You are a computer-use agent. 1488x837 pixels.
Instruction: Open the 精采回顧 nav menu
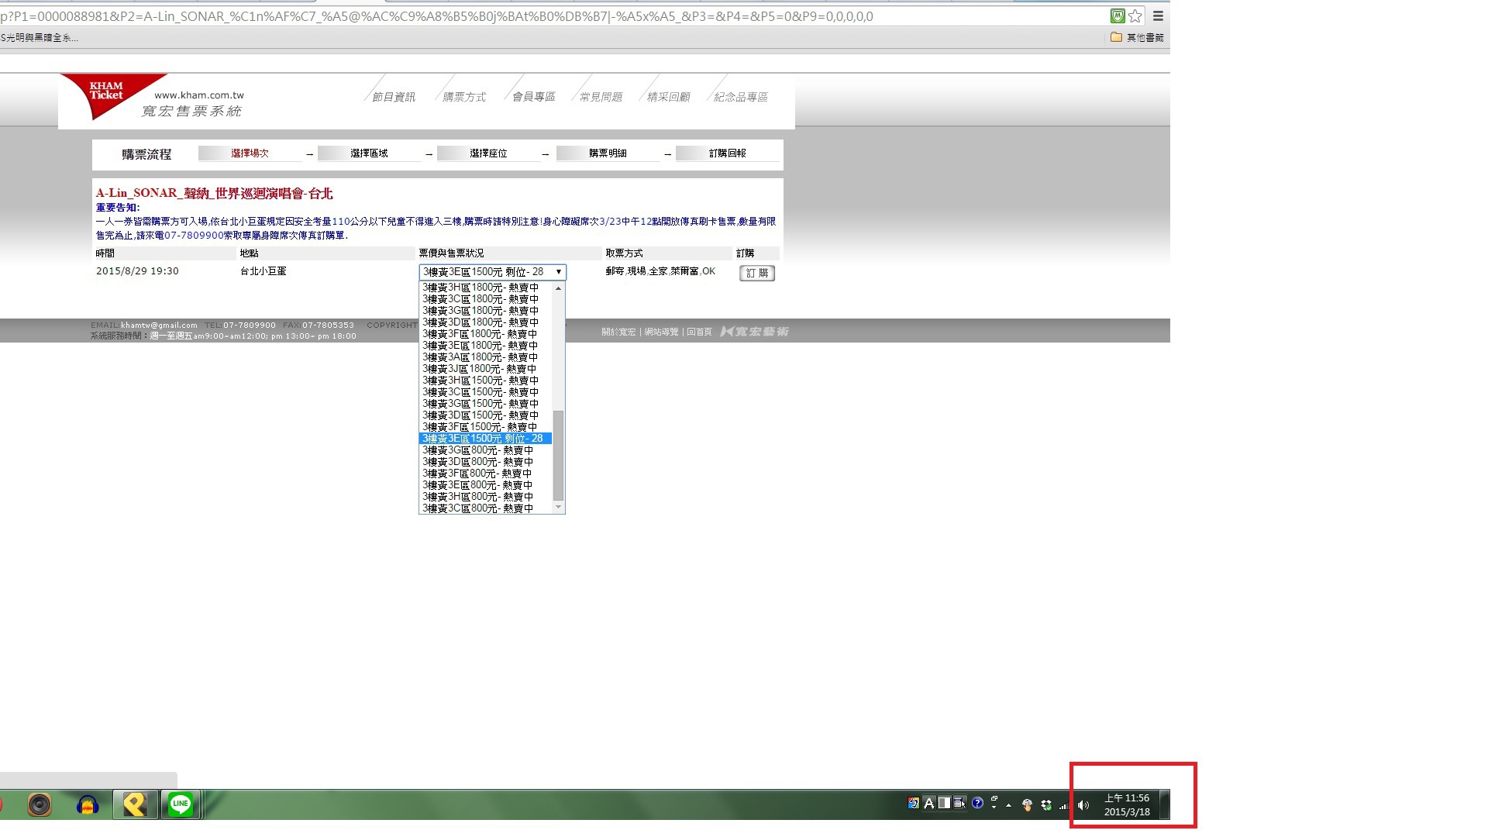pyautogui.click(x=668, y=97)
